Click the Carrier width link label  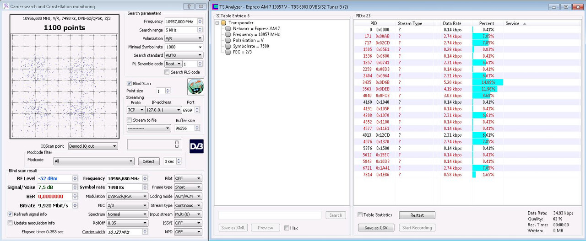[93, 232]
